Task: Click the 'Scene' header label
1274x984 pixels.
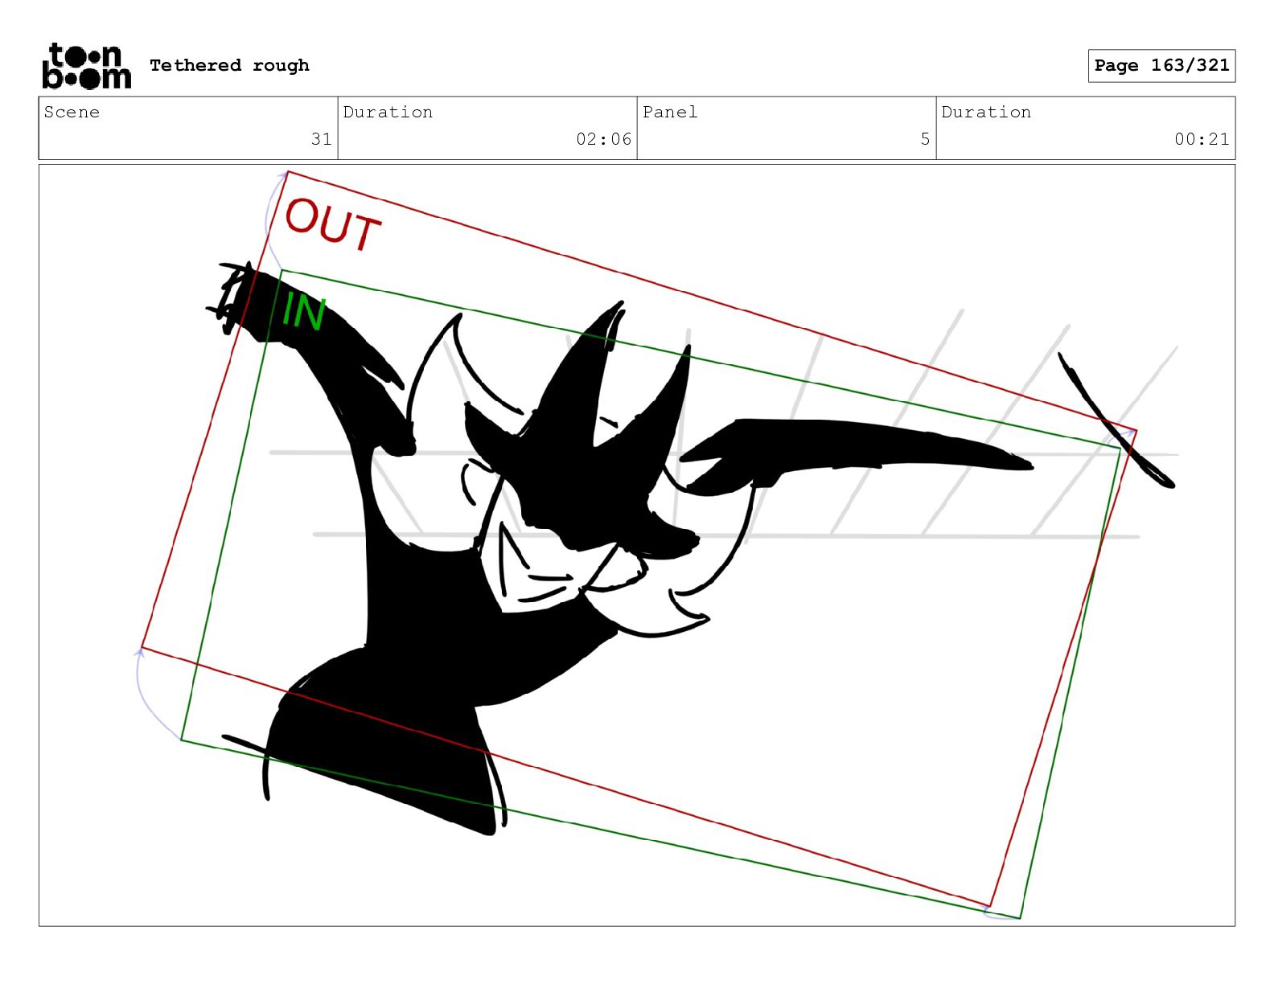Action: coord(72,112)
